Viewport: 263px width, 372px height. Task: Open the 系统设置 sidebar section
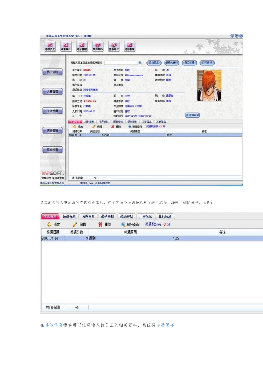52,150
